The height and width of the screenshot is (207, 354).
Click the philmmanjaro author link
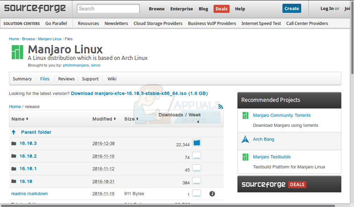76,65
